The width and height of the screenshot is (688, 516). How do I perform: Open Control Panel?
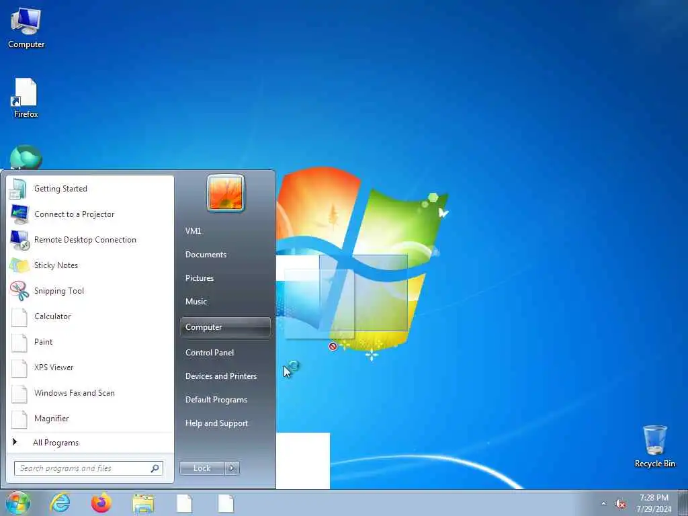(210, 353)
